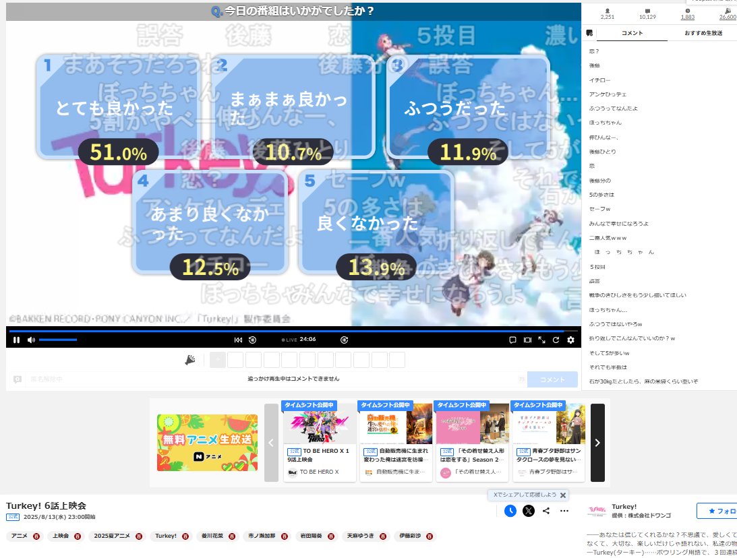Open dictionary icon for 菱川花菜 tag
737x558 pixels.
232,536
